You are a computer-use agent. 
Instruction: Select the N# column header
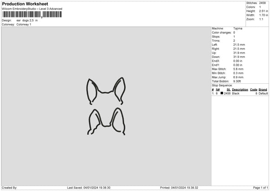218,90
